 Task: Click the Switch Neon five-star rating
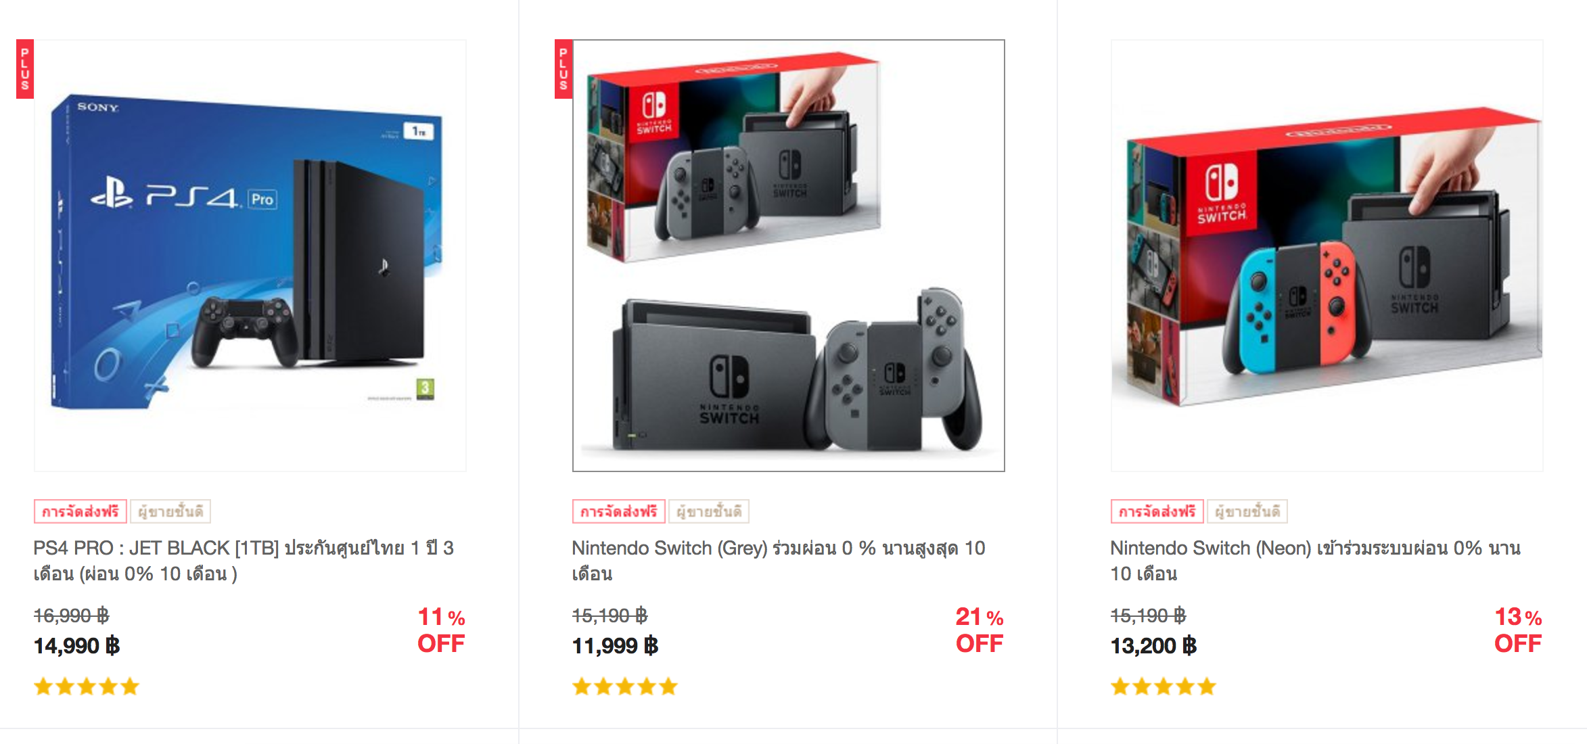1164,687
